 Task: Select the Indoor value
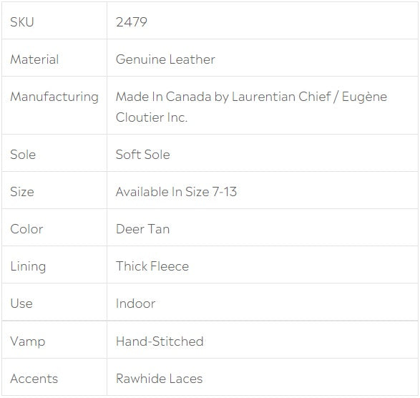tap(135, 304)
